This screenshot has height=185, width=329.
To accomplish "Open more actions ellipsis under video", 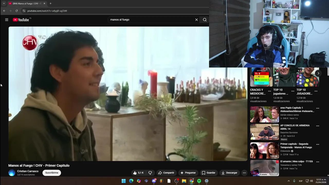I will click(244, 173).
